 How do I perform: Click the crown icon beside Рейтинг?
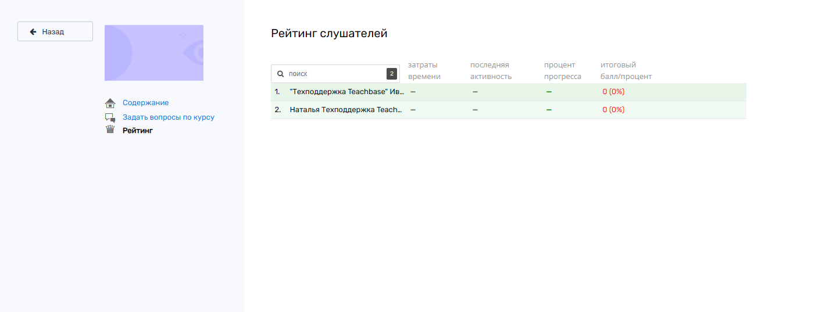tap(110, 130)
